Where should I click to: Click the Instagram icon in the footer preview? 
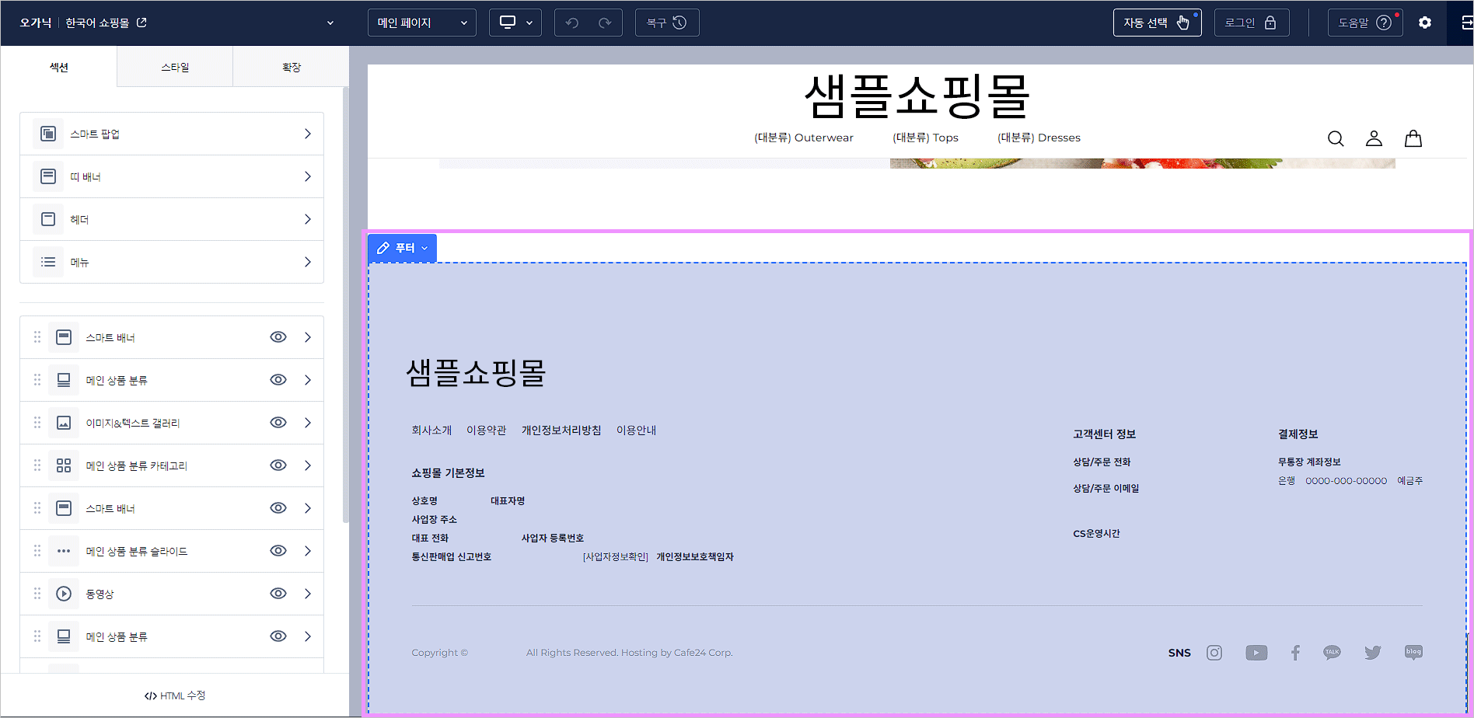coord(1214,653)
